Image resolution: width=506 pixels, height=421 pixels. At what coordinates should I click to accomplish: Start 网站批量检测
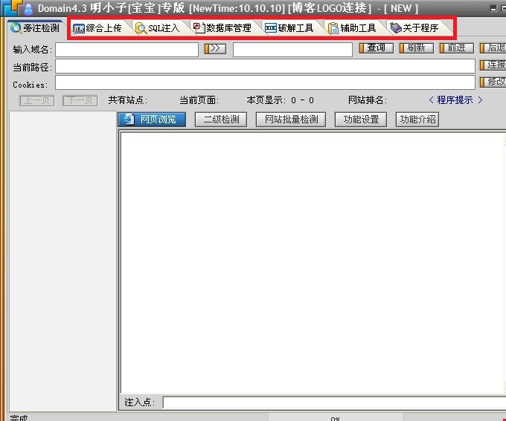click(291, 119)
